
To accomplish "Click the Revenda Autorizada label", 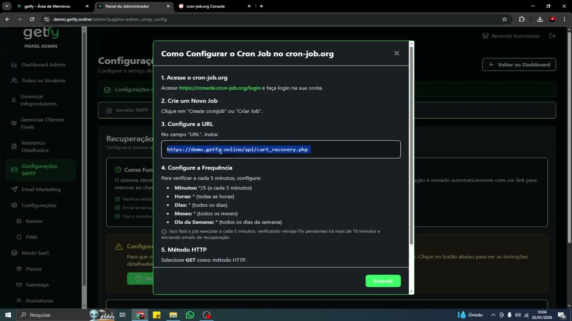I will [x=515, y=36].
